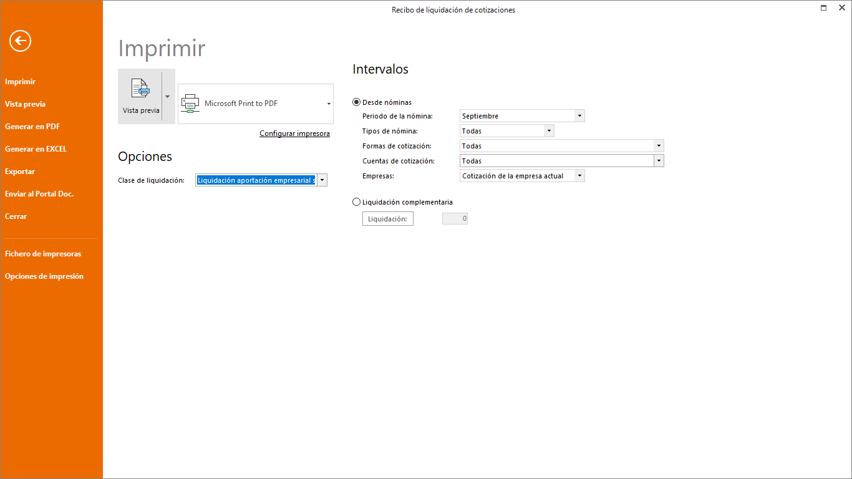
Task: Open Fichero de impresoras in the sidebar
Action: [43, 254]
